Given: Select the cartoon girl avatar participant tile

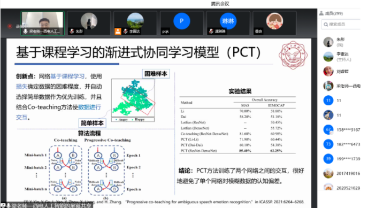Looking at the screenshot, I should point(274,23).
